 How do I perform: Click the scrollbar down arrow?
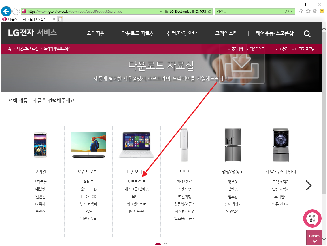pyautogui.click(x=324, y=239)
